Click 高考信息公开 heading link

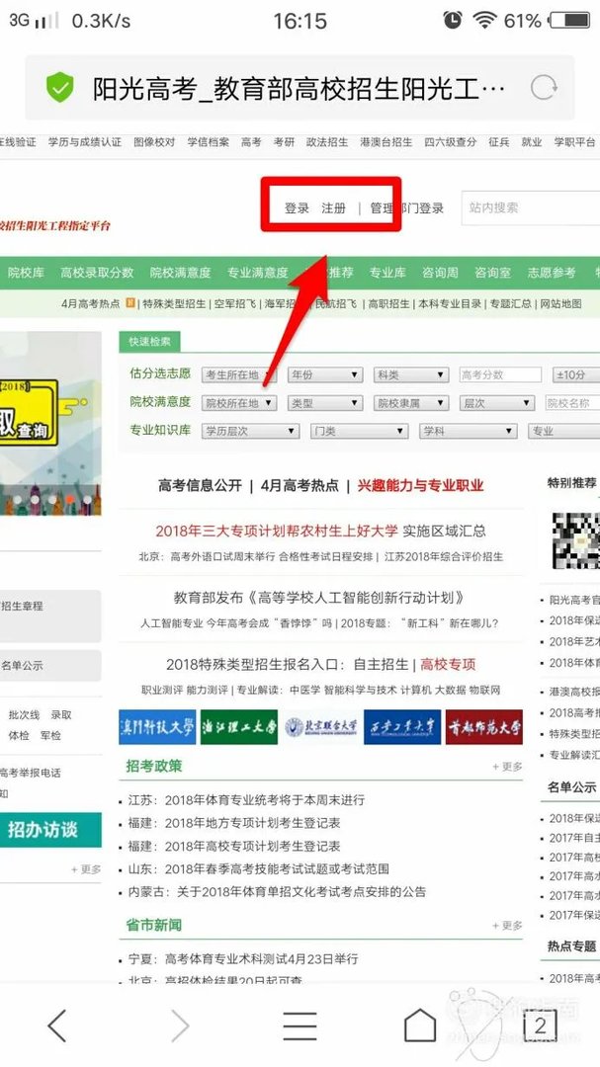[201, 485]
